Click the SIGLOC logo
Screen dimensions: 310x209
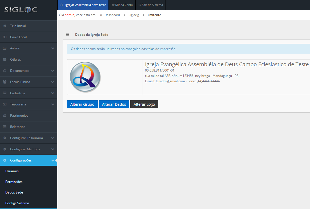(x=21, y=10)
